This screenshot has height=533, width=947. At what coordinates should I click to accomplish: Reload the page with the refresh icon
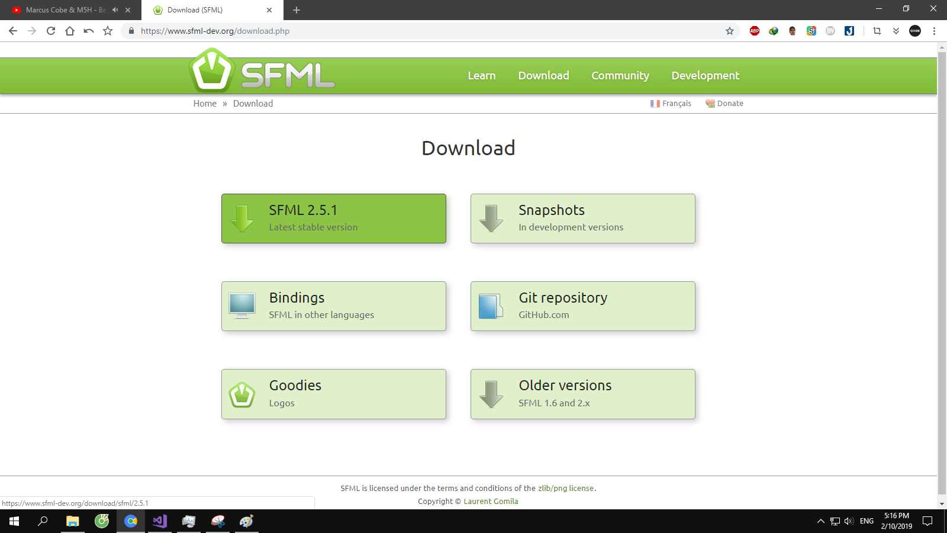tap(51, 31)
